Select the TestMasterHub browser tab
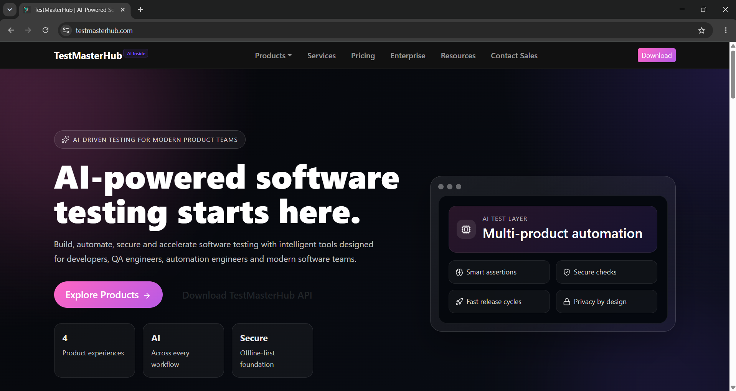Viewport: 736px width, 391px height. coord(75,10)
